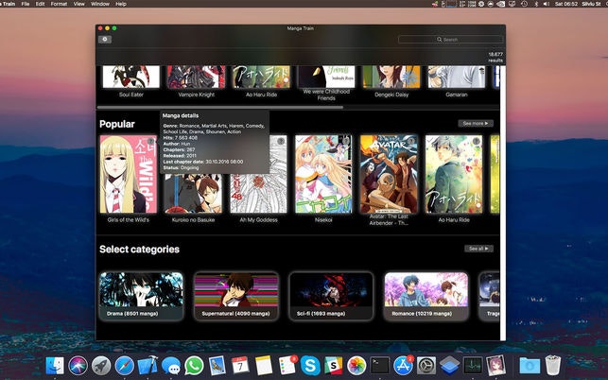Click the Search field
608x380 pixels.
450,40
